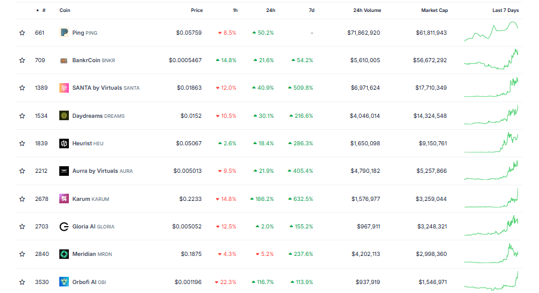The image size is (539, 293).
Task: Click the Daydreams coin logo
Action: point(63,116)
